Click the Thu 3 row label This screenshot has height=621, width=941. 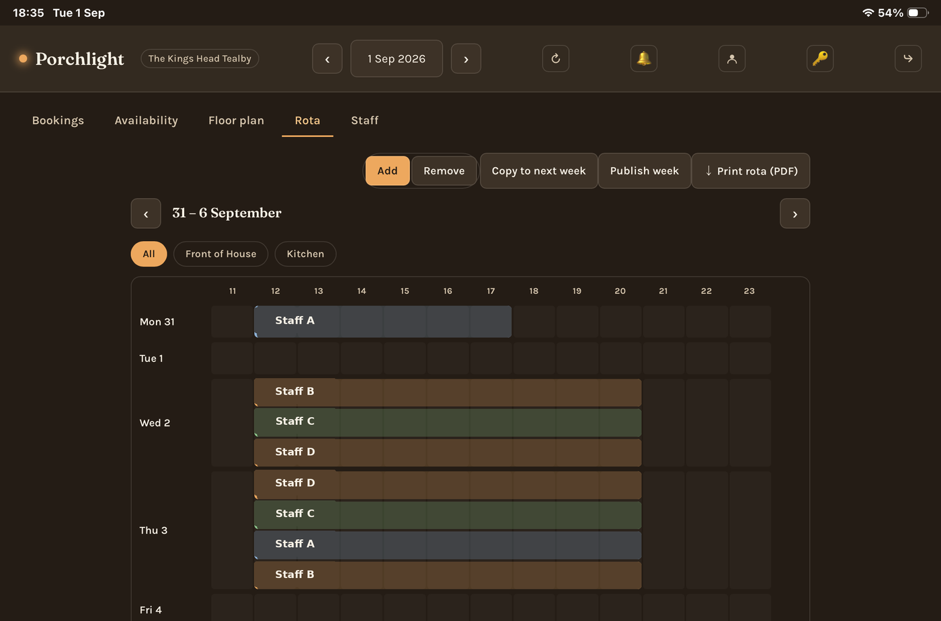pos(153,530)
